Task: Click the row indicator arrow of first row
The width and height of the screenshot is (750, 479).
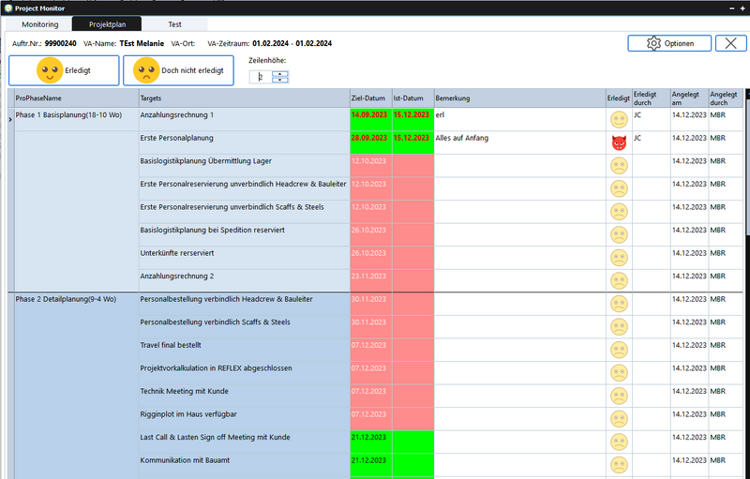Action: (10, 119)
